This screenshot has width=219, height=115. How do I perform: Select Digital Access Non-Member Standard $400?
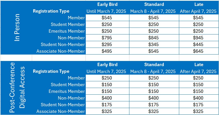pos(154,98)
